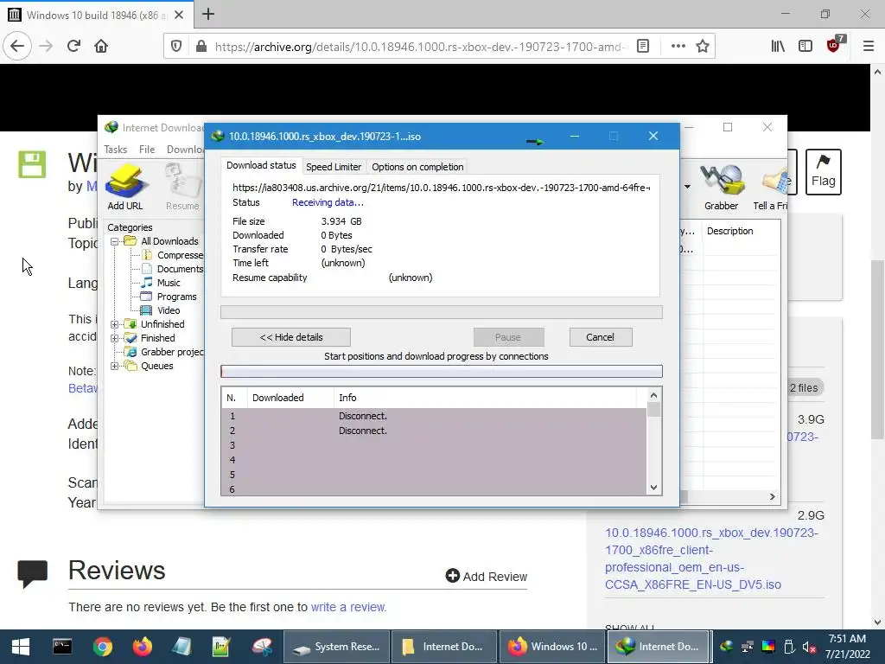Image resolution: width=885 pixels, height=664 pixels.
Task: Show site security padlock info
Action: [201, 47]
